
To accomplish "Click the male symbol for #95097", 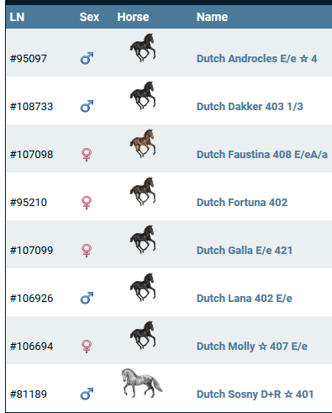I will pos(87,58).
